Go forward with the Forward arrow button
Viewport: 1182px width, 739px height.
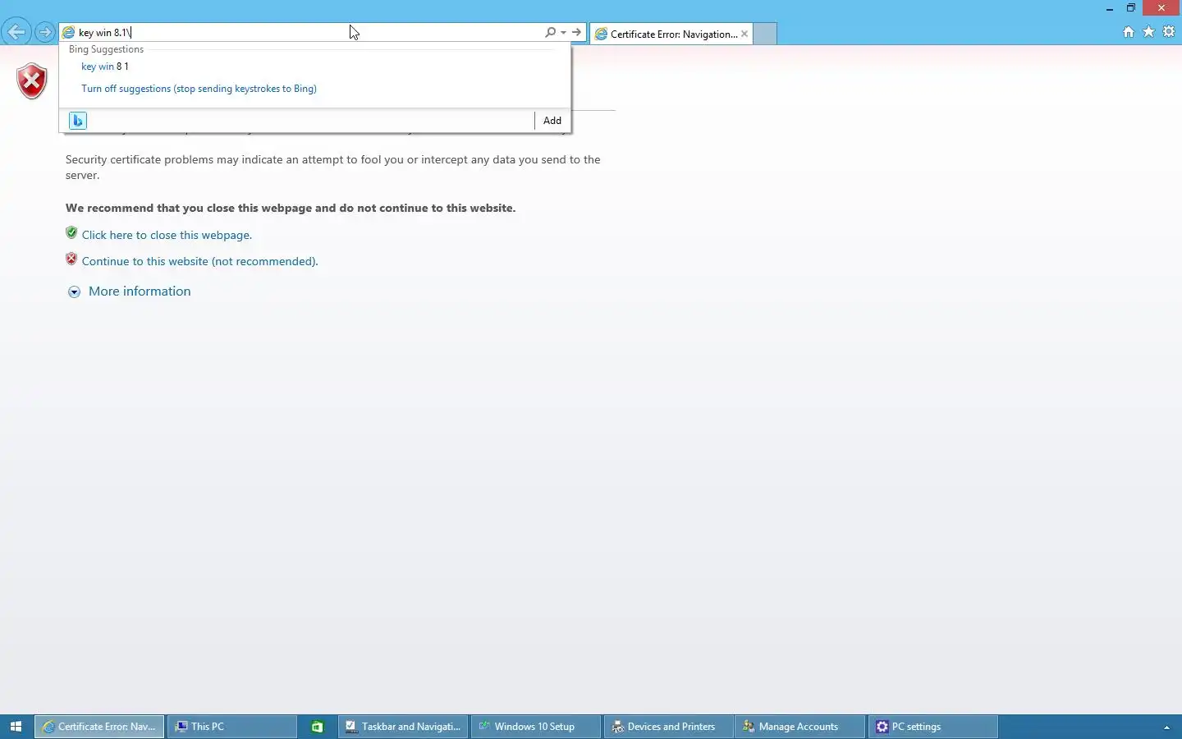pos(45,33)
